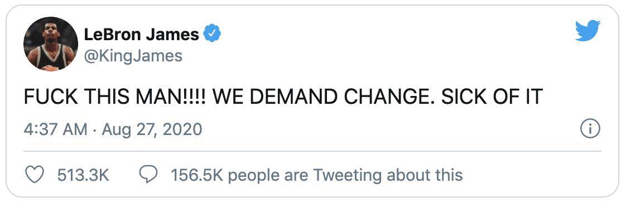The width and height of the screenshot is (626, 202).
Task: Like the tweet with the heart icon
Action: [35, 175]
